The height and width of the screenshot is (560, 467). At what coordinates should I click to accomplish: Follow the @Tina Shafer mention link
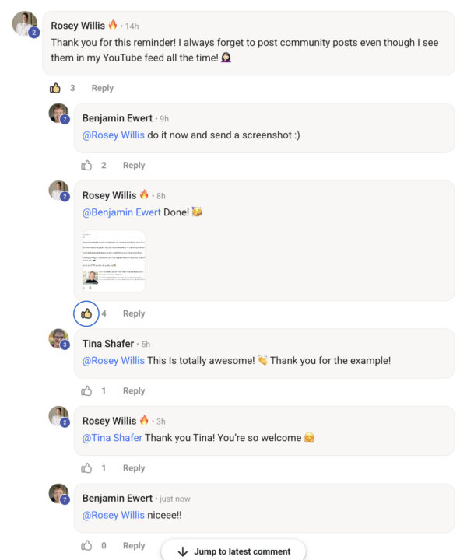112,438
